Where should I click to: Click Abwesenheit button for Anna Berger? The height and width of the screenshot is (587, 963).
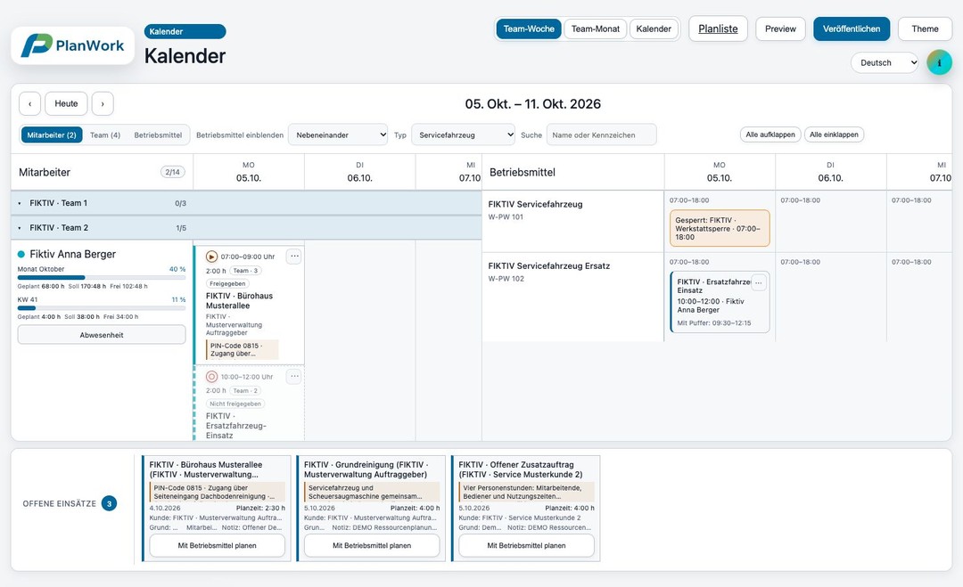(102, 335)
